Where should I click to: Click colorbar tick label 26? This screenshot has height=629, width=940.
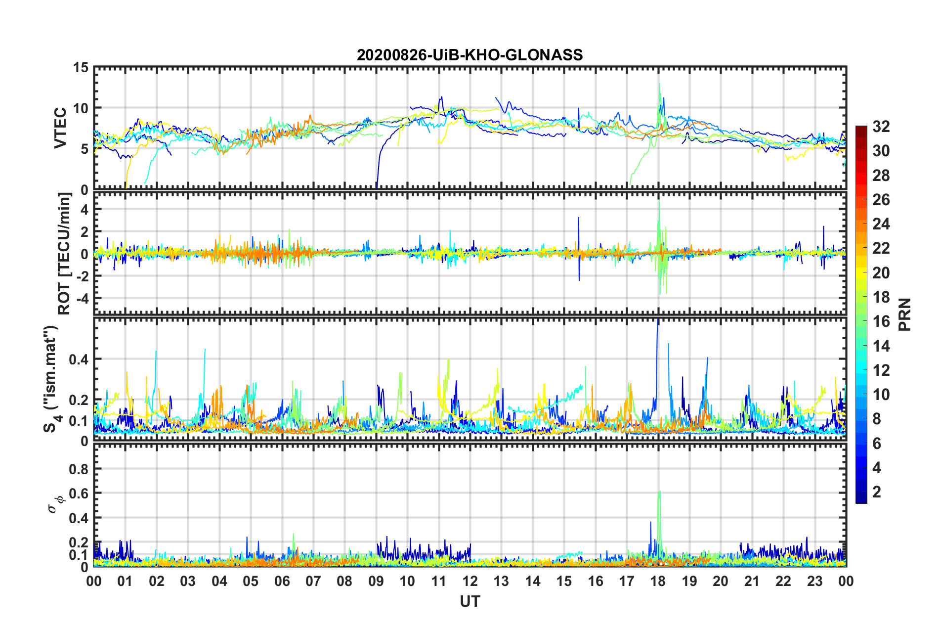881,200
